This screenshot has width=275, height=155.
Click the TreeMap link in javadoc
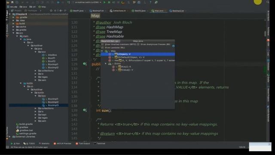(114, 31)
